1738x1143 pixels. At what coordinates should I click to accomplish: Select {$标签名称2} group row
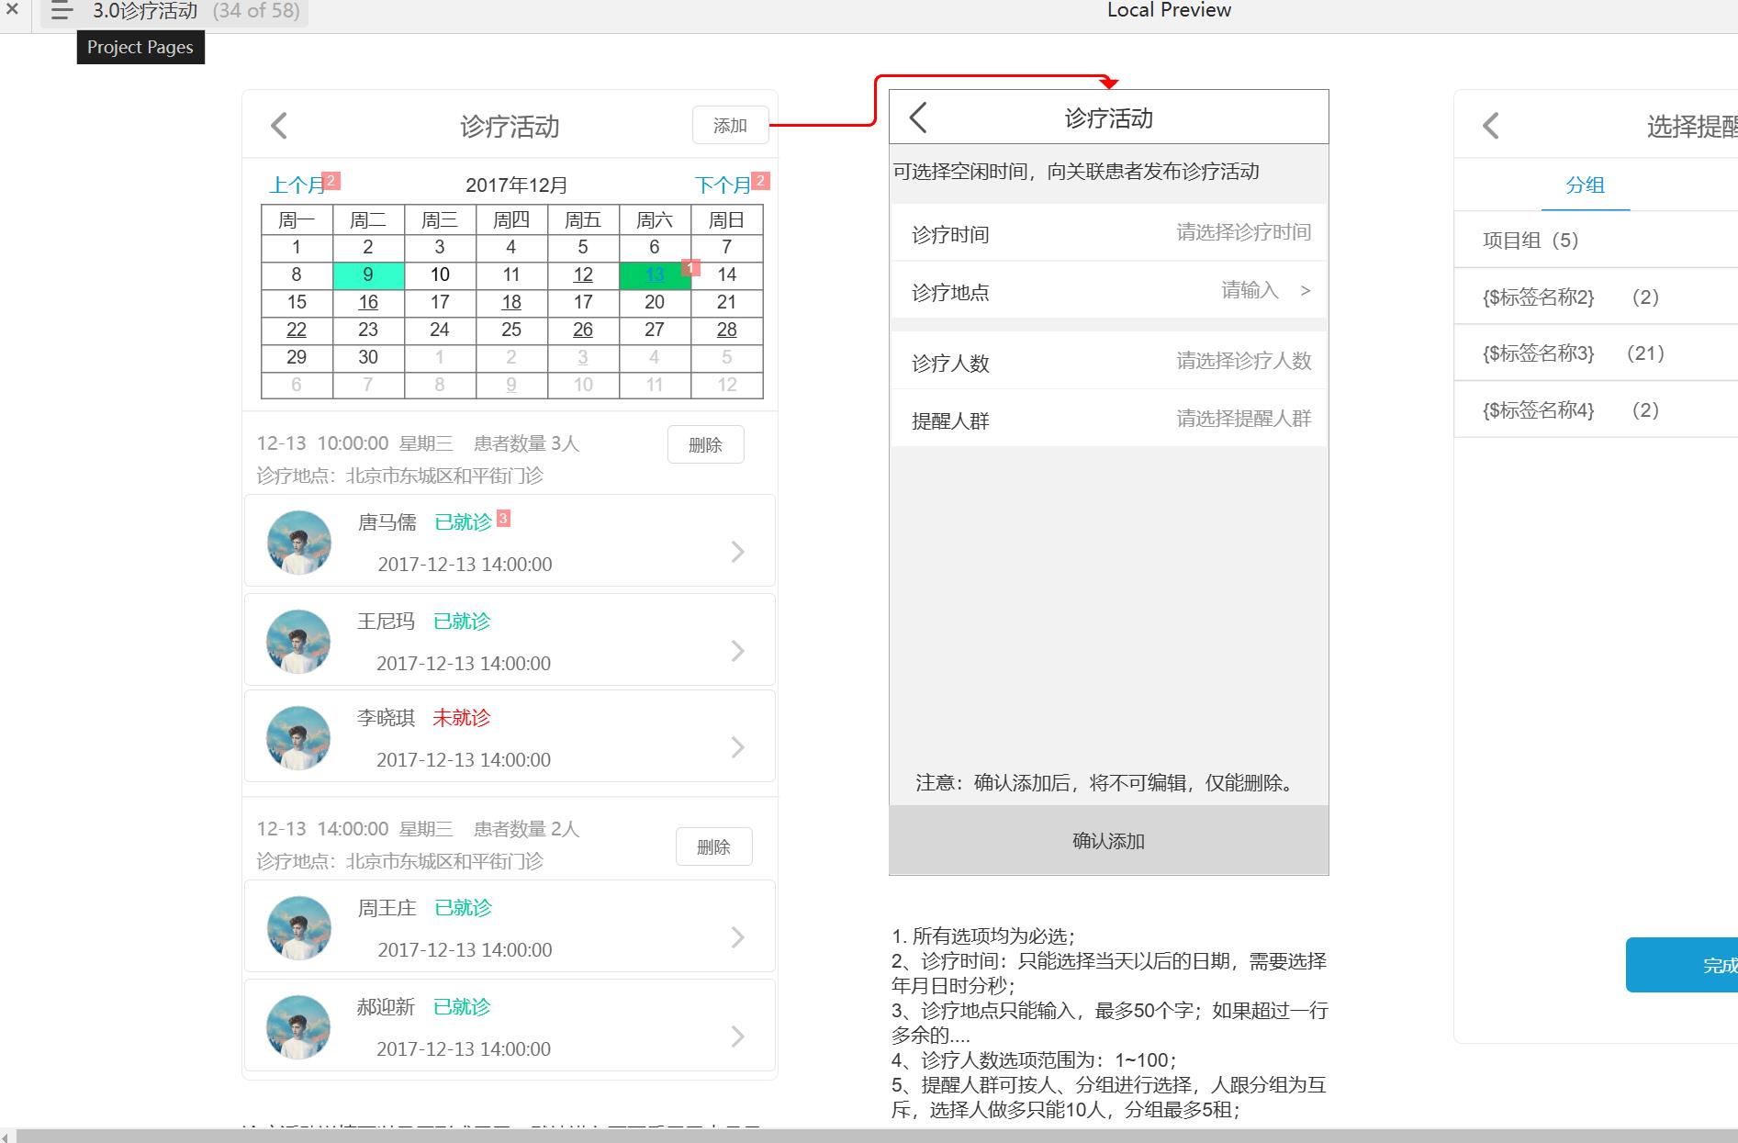1596,297
